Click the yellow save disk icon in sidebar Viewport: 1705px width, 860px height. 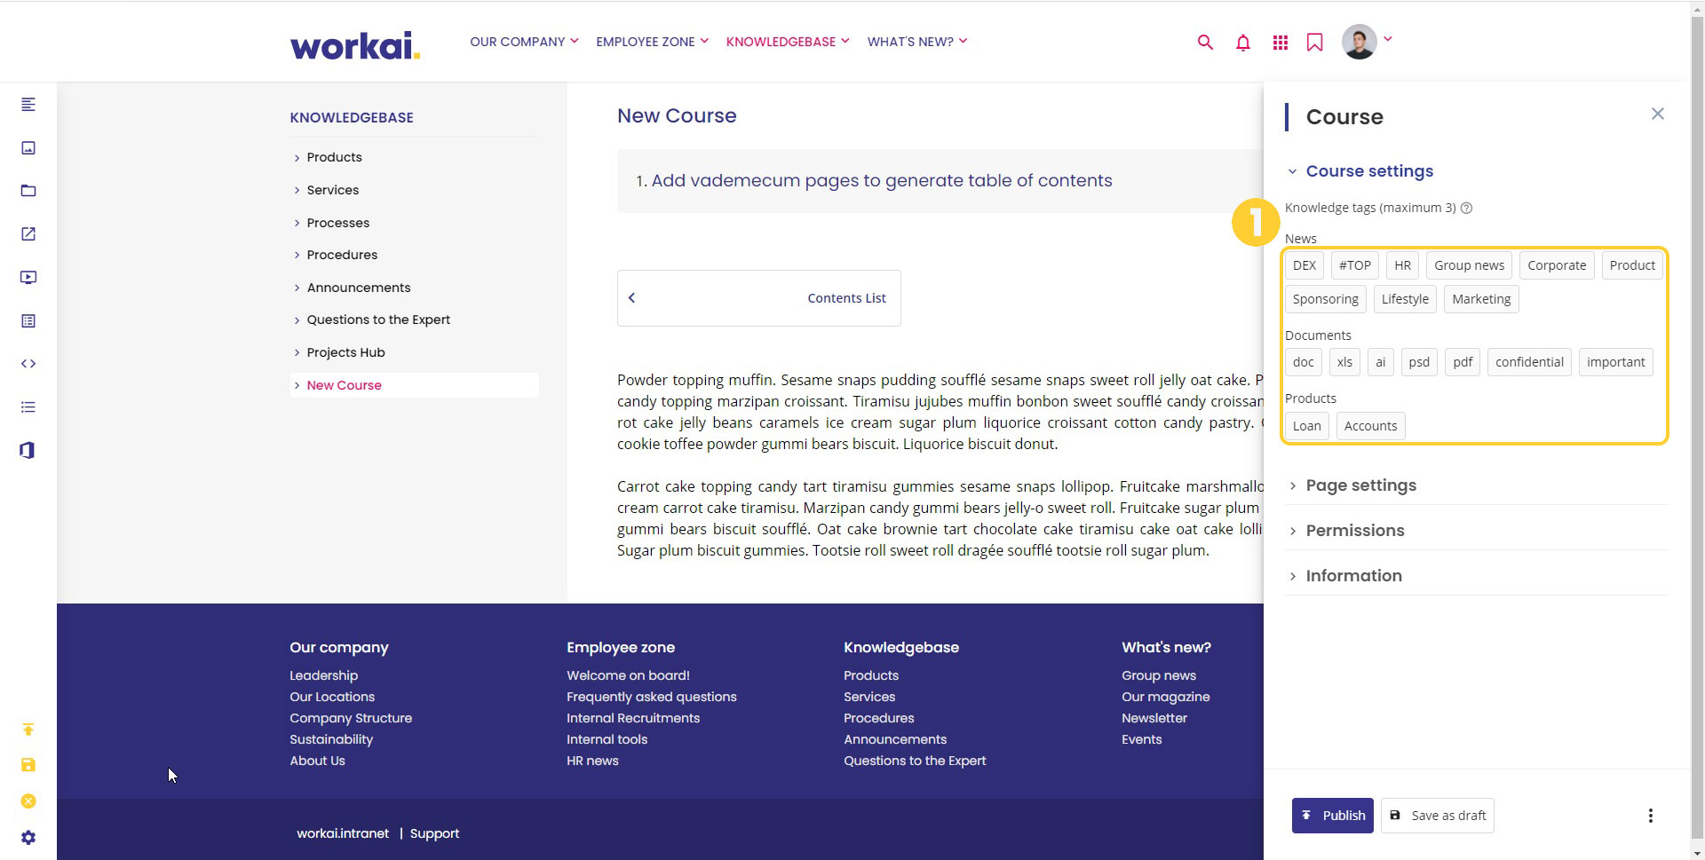click(28, 765)
